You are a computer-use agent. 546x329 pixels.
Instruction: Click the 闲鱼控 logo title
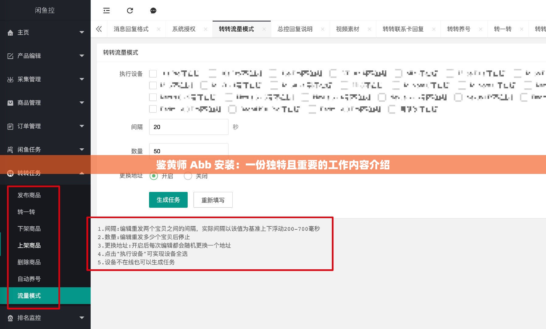point(45,10)
